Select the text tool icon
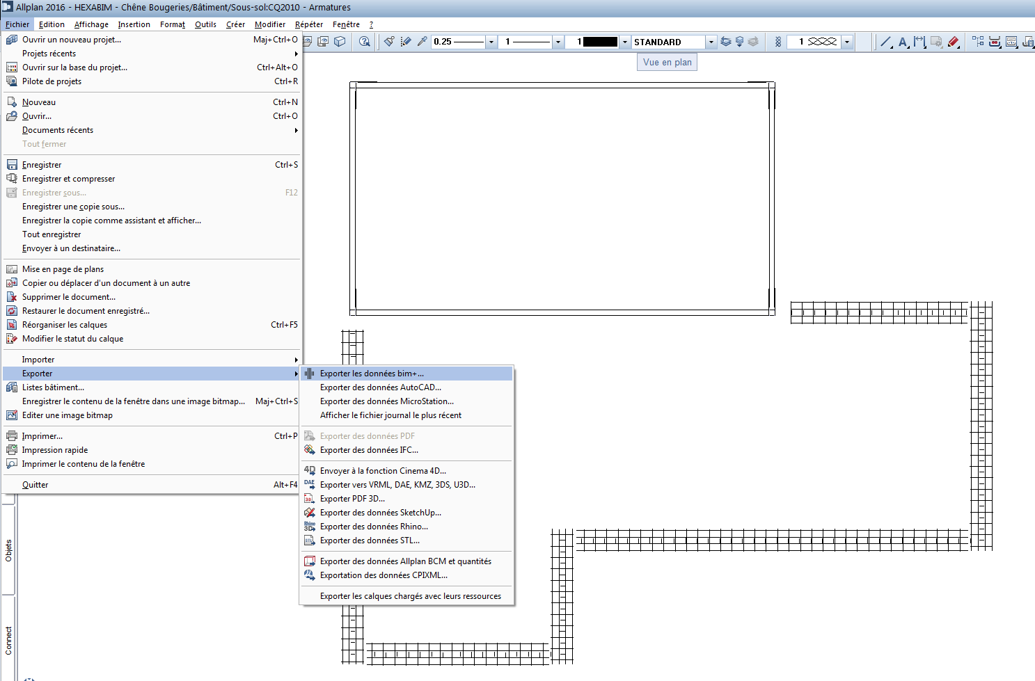This screenshot has width=1035, height=681. pyautogui.click(x=903, y=42)
